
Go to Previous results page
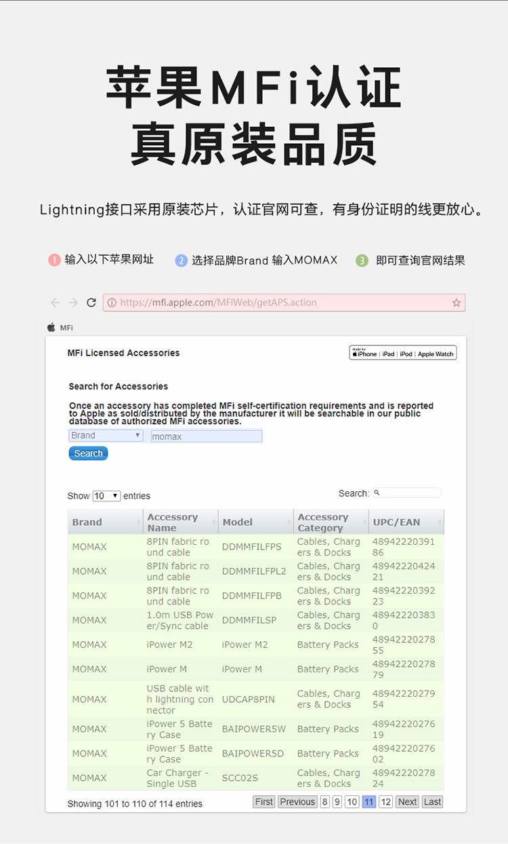tap(297, 802)
